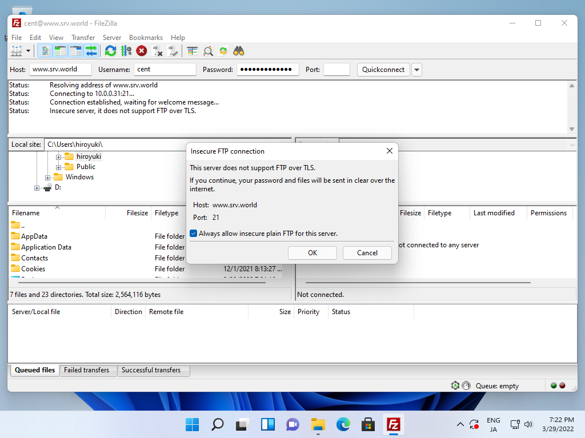Switch to the Failed transfers tab

pos(87,370)
